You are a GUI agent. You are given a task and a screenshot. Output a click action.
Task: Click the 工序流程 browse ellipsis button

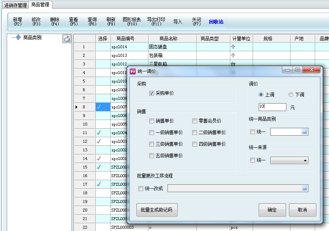[x=305, y=188]
